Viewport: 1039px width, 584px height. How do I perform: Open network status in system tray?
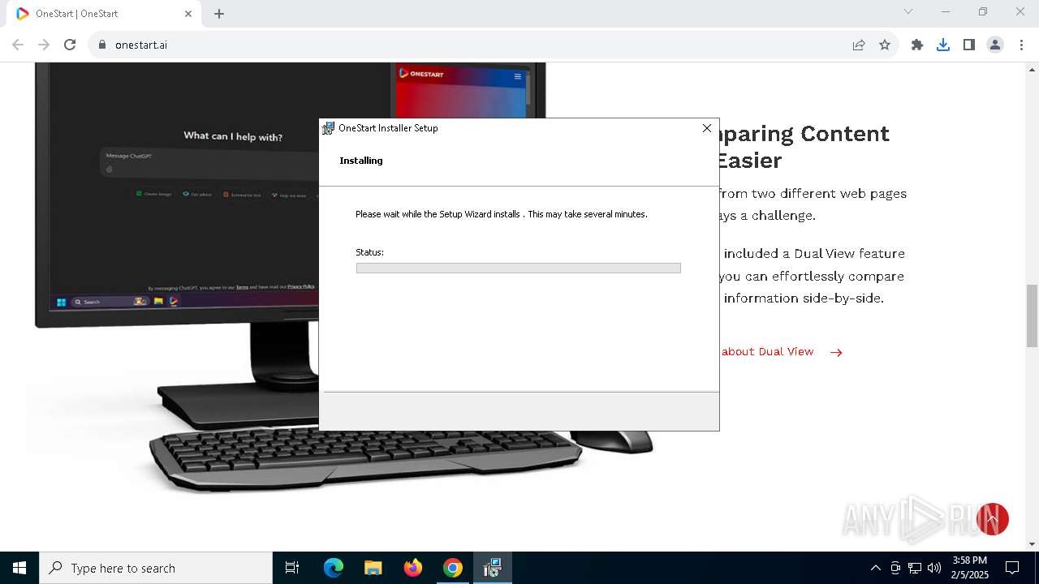tap(915, 568)
